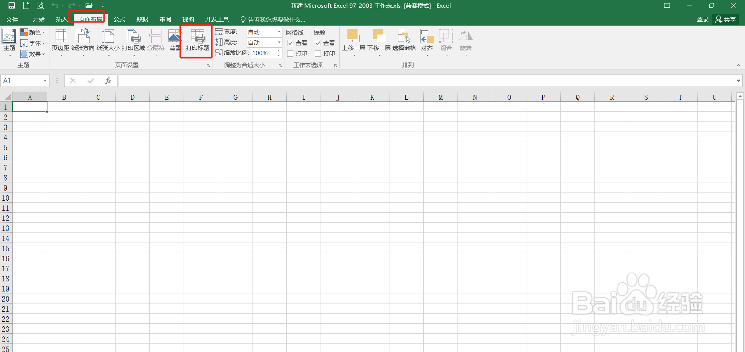745x352 pixels.
Task: Toggle Gridlines View (查看) checkbox
Action: click(x=290, y=43)
